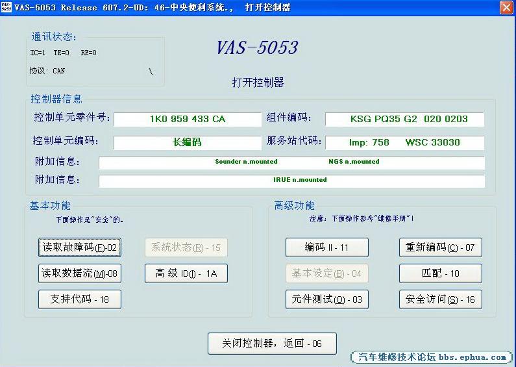This screenshot has height=367, width=516.
Task: Click the grayed 基本设定(B) - 04 button
Action: 326,273
